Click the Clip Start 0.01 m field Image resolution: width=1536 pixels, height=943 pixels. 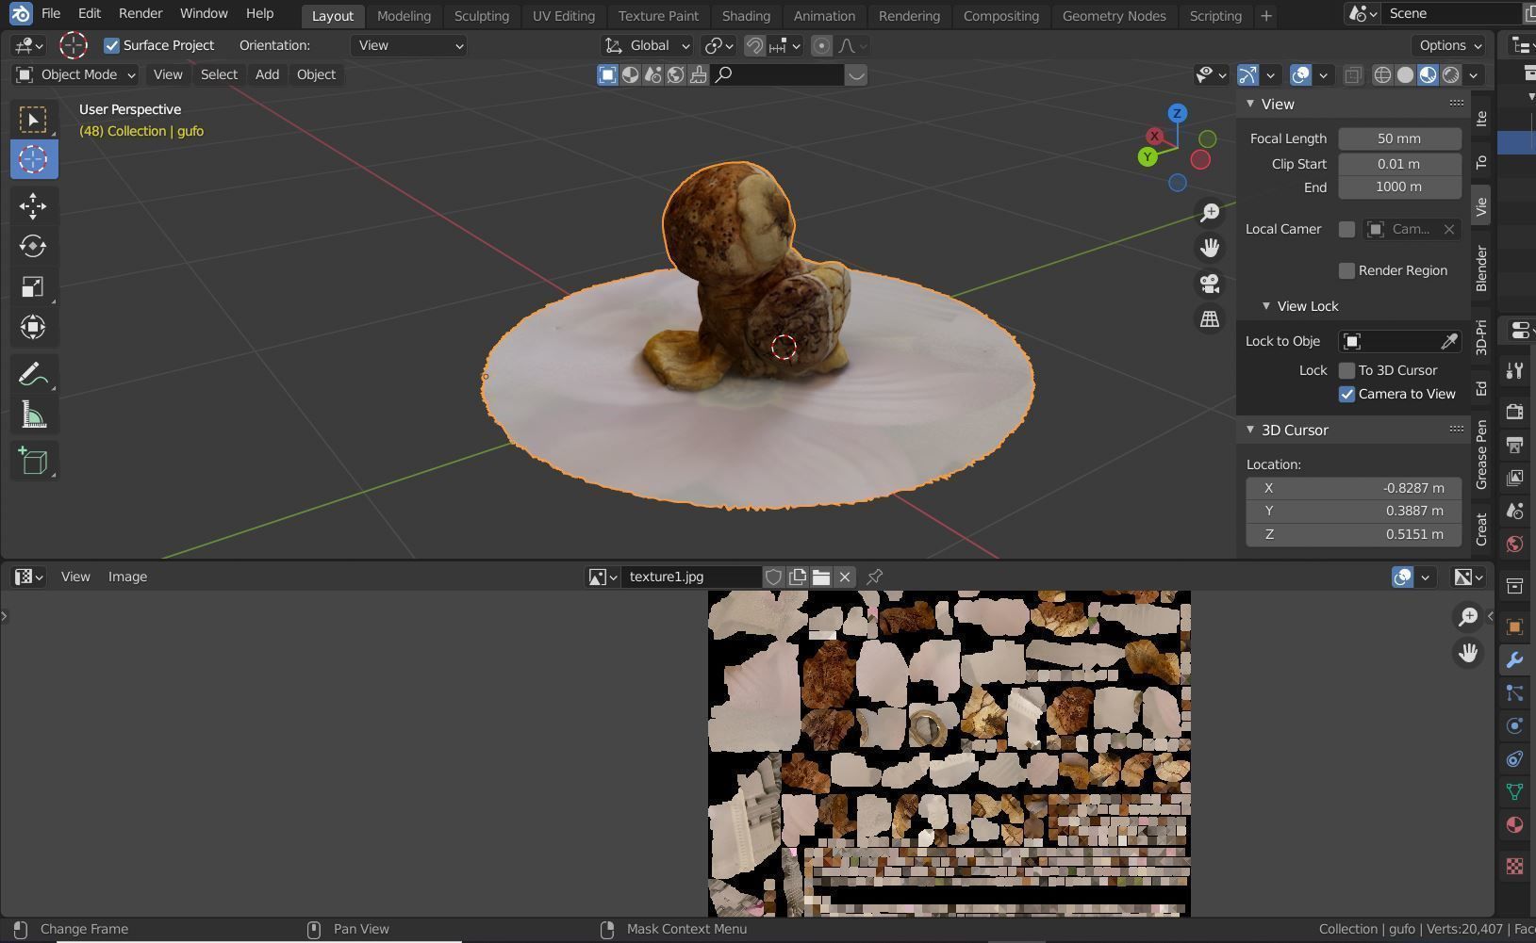point(1399,164)
